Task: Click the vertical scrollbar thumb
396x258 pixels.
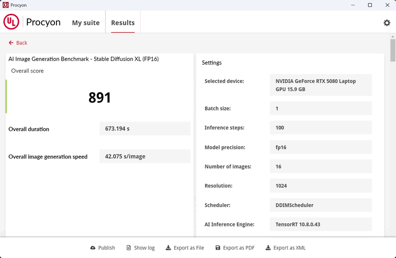Action: [x=393, y=50]
